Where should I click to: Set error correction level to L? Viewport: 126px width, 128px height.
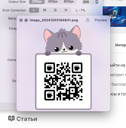(x=34, y=10)
